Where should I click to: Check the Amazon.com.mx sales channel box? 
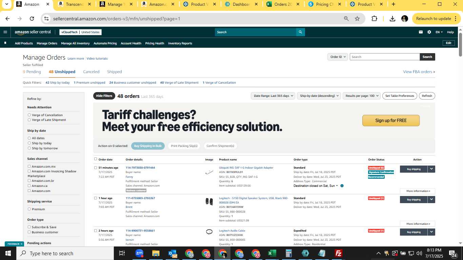click(x=29, y=166)
